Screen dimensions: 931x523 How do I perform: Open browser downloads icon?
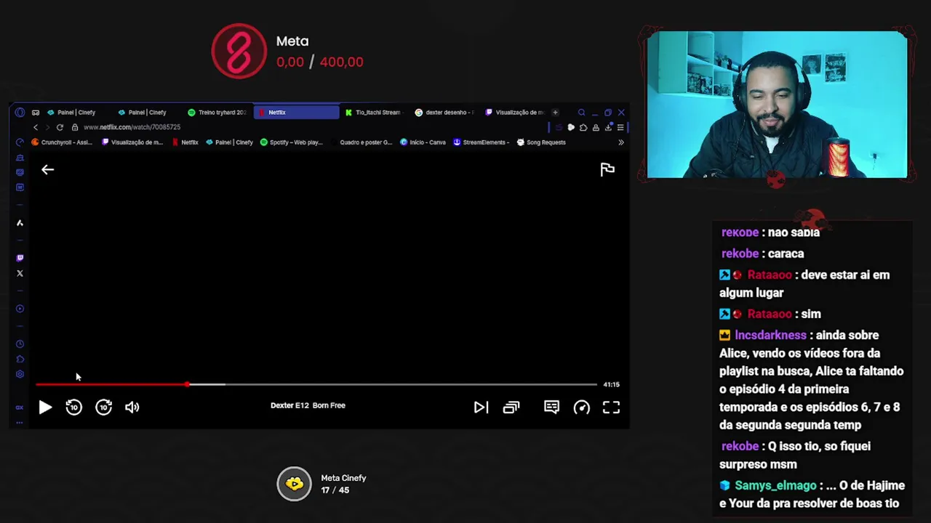[x=608, y=127]
